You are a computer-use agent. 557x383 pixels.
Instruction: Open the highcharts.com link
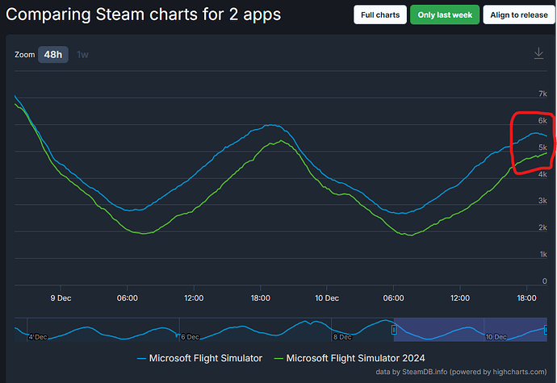(x=517, y=372)
